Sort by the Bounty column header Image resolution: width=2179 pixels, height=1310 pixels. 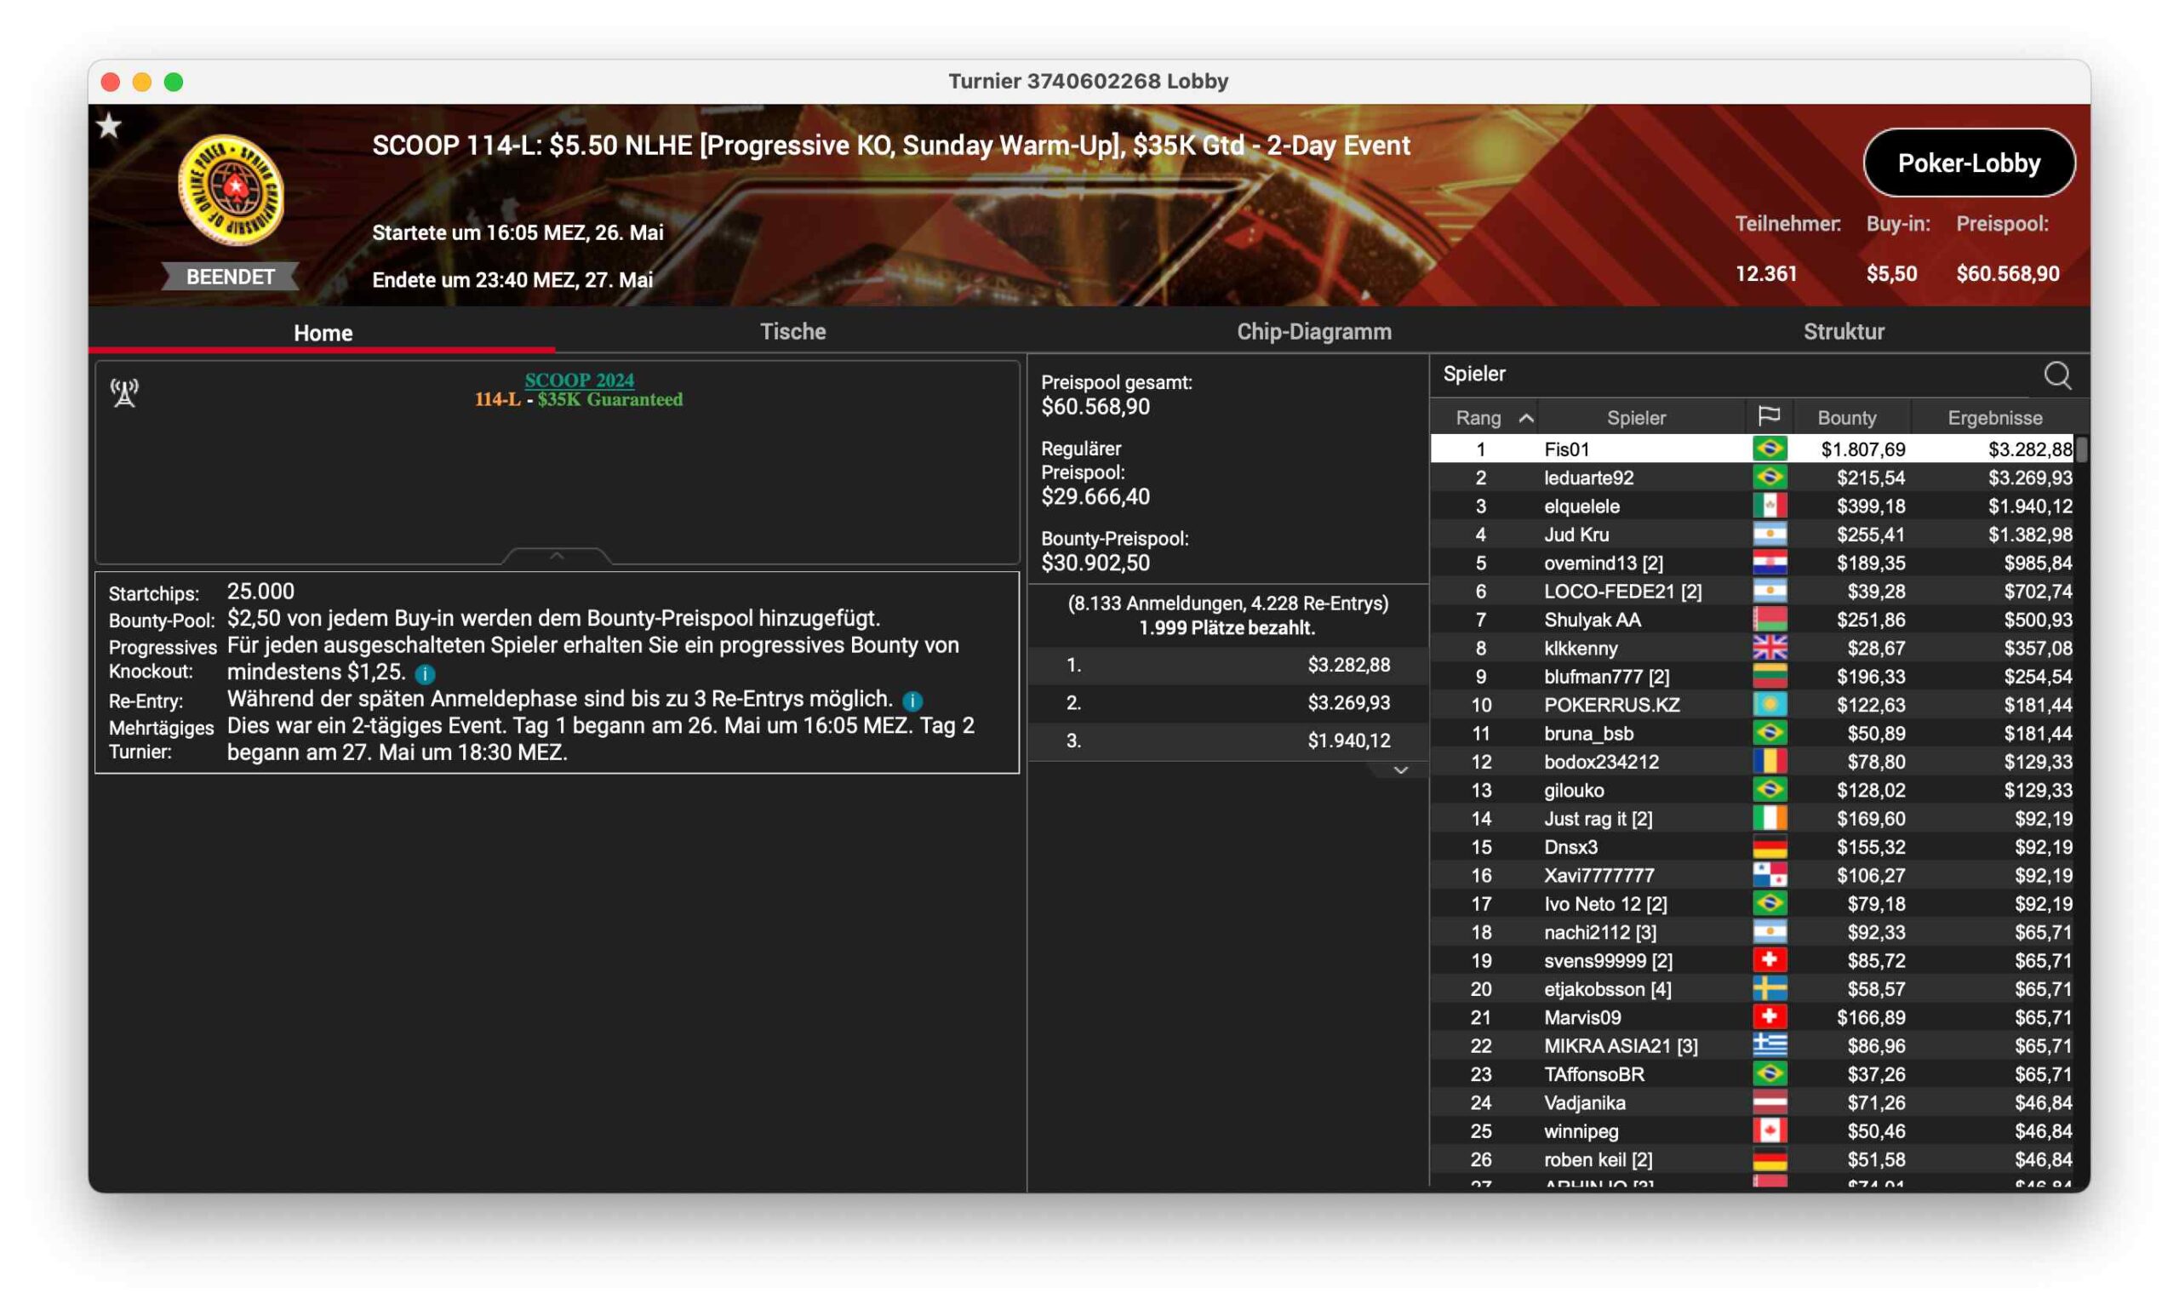pos(1845,419)
